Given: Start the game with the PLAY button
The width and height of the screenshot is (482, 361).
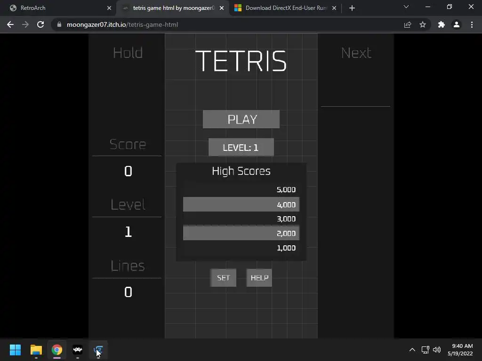Looking at the screenshot, I should point(241,119).
